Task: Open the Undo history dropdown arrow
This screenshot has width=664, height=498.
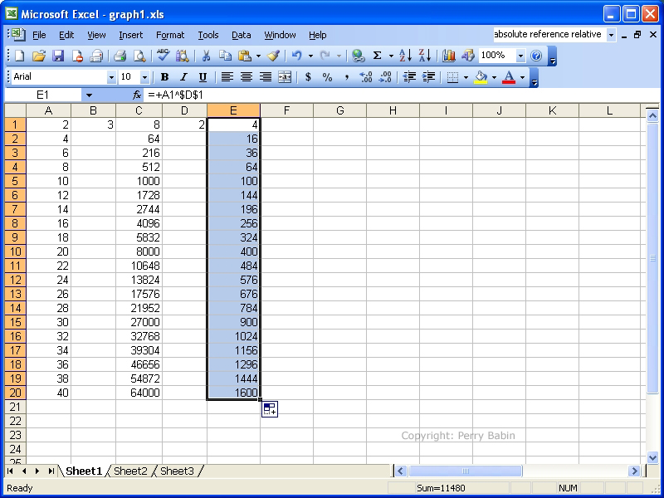Action: click(x=310, y=56)
